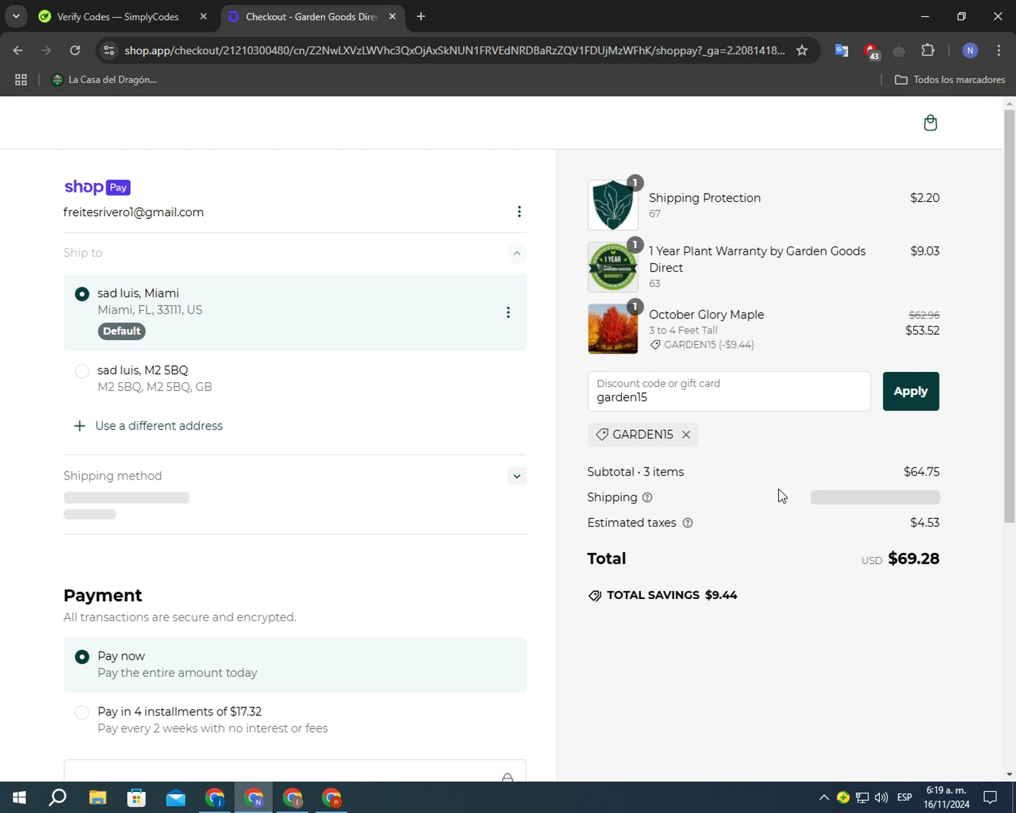Viewport: 1016px width, 813px height.
Task: Open October Glory Maple thumbnail
Action: 613,329
